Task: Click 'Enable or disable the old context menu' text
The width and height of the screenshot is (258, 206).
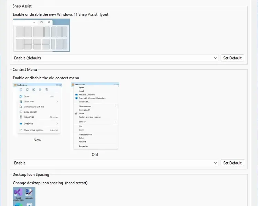Action: [x=46, y=78]
